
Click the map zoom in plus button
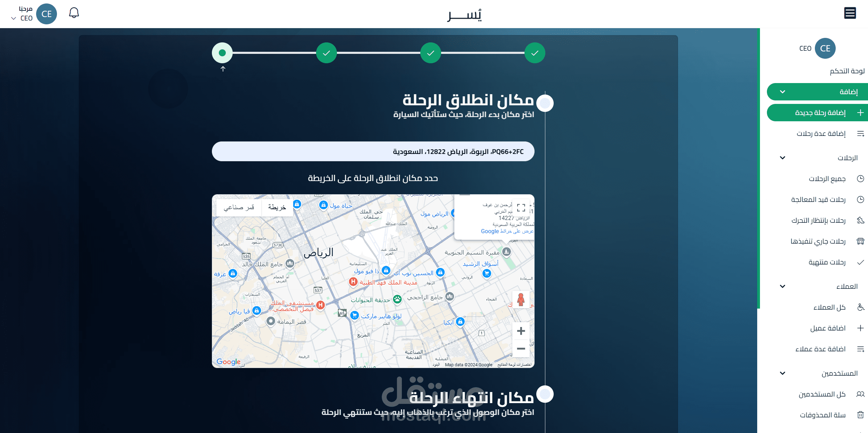point(521,331)
